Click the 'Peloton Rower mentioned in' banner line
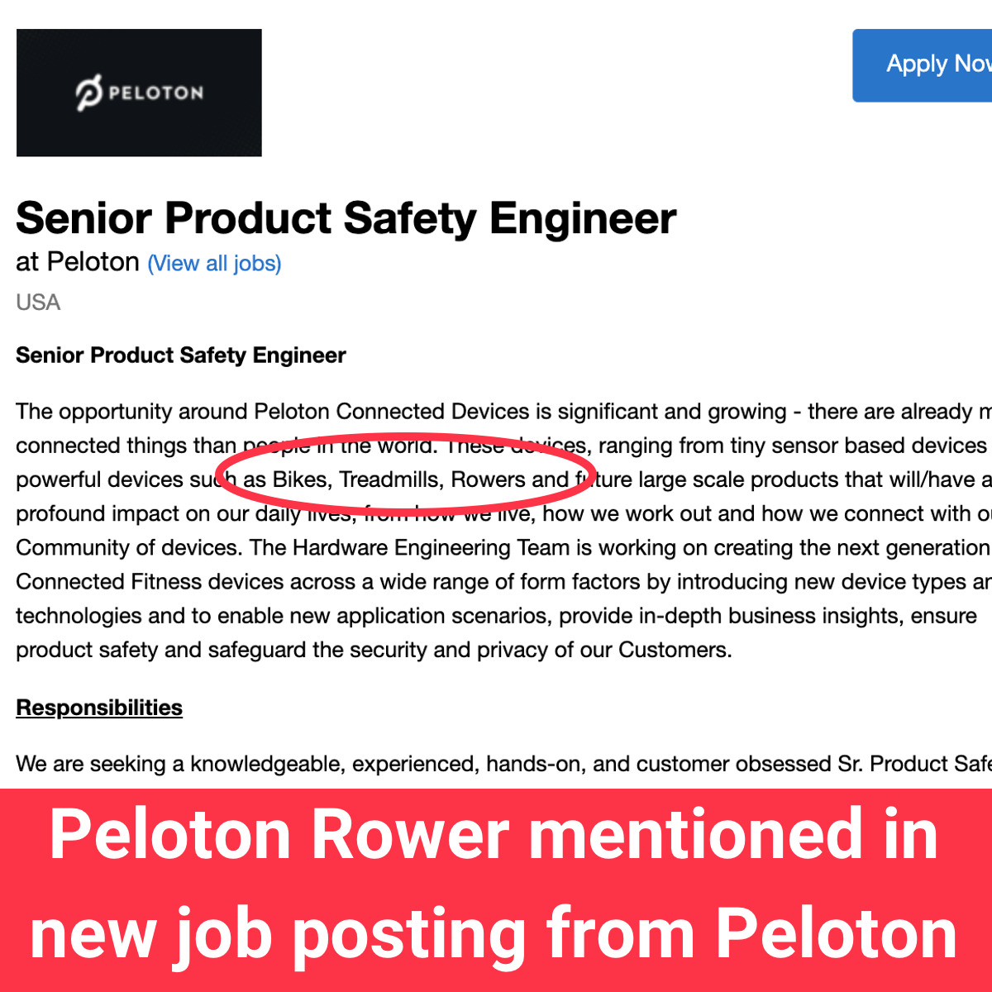 pos(494,834)
